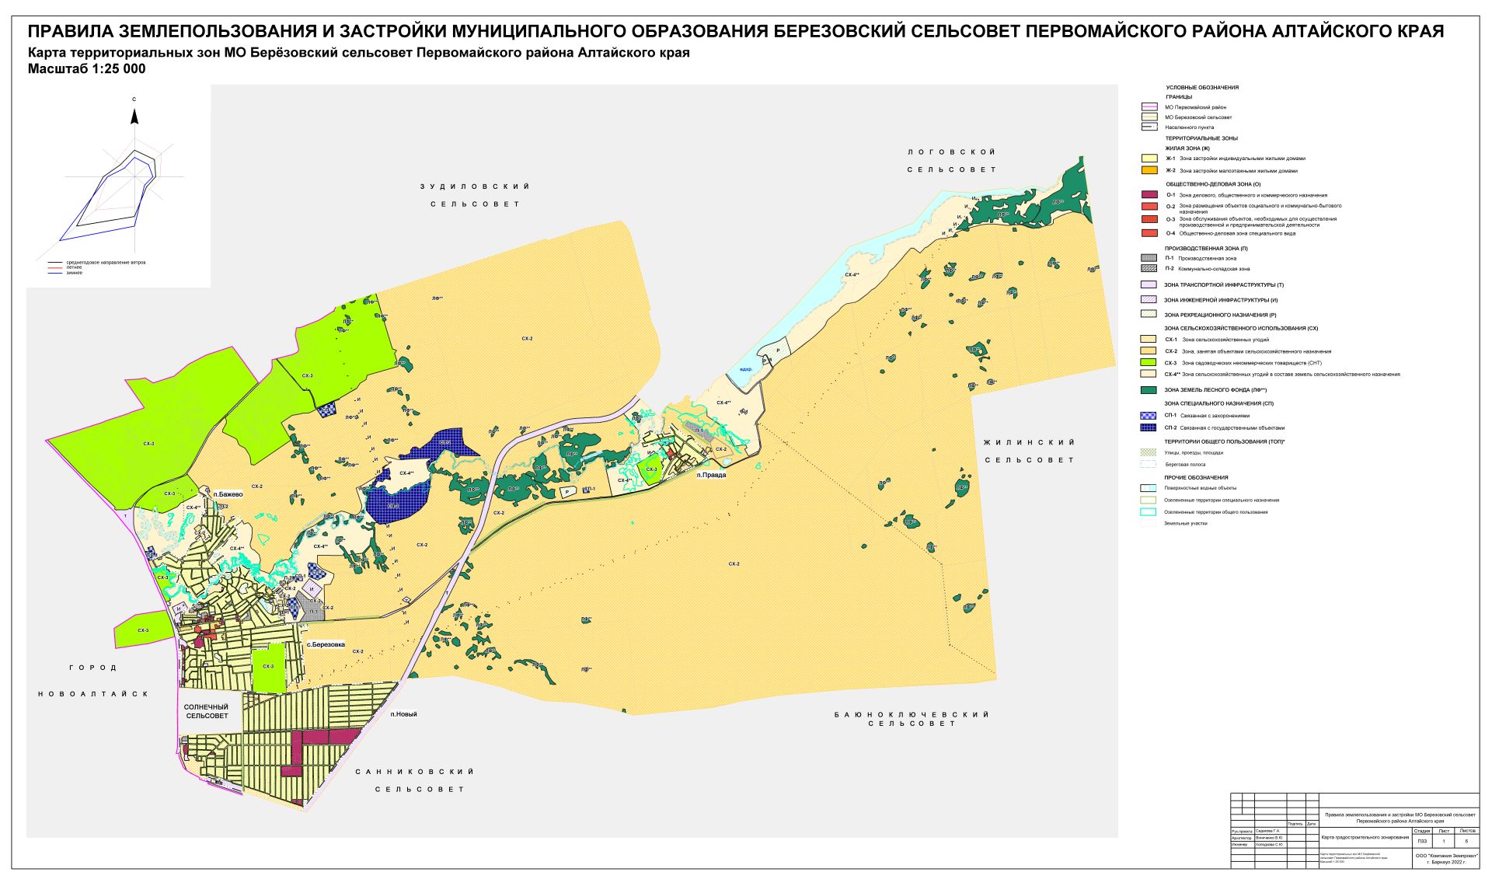Select the engineering infrastructure (И) hatched swatch
Image resolution: width=1492 pixels, height=879 pixels.
1149,299
